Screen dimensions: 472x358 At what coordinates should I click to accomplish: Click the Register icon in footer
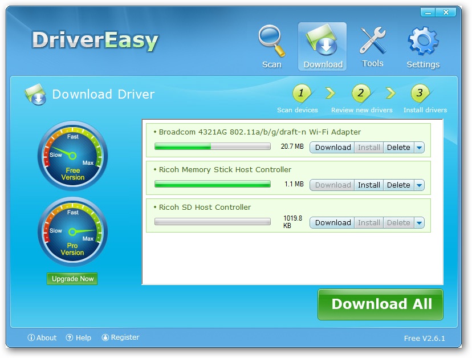click(x=105, y=337)
